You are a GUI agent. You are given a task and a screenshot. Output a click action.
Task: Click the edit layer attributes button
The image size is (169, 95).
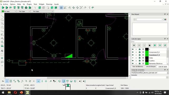pyautogui.click(x=165, y=45)
